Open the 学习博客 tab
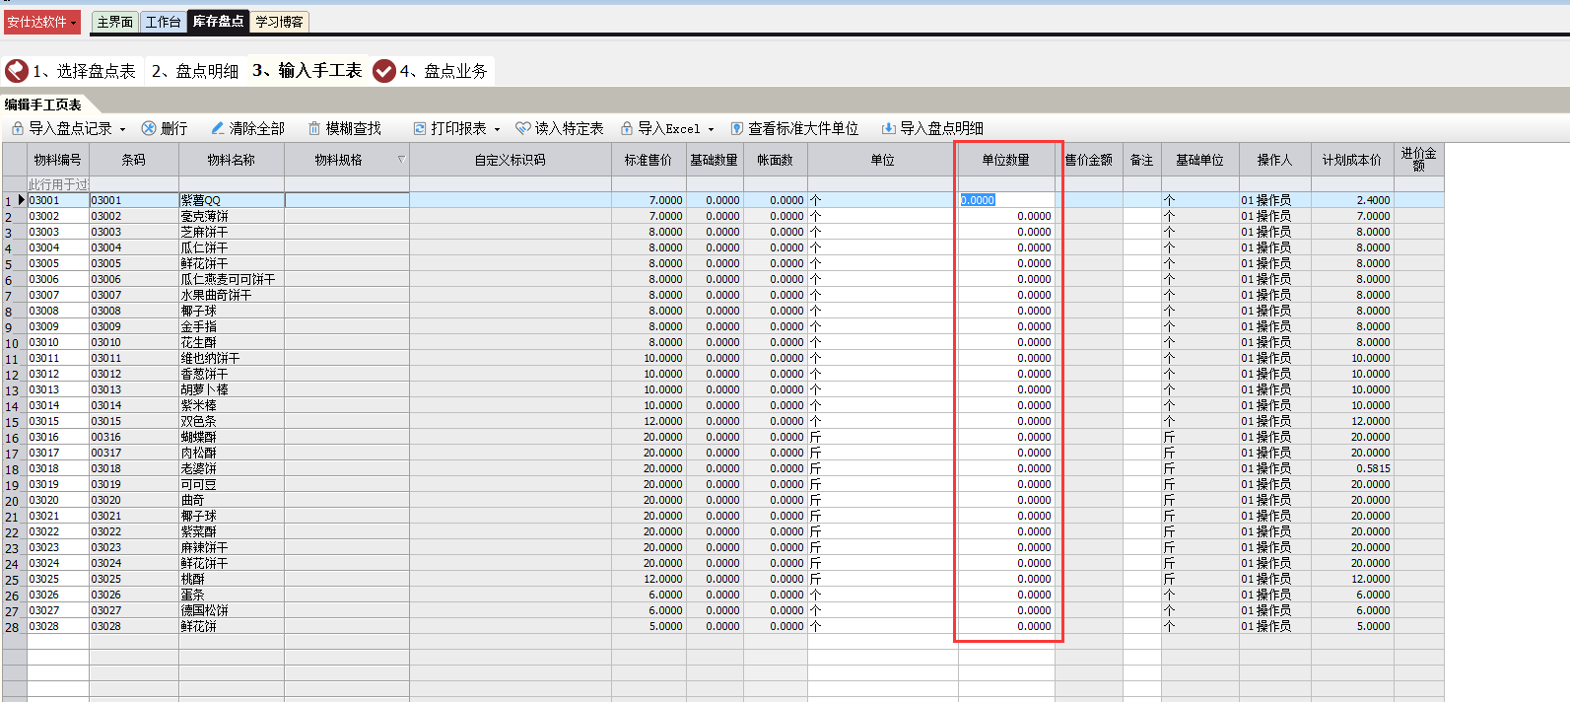Viewport: 1570px width, 702px height. 279,22
